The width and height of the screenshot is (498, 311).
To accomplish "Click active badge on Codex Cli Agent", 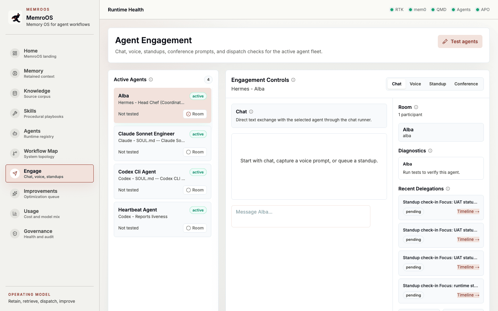I will 198,172.
